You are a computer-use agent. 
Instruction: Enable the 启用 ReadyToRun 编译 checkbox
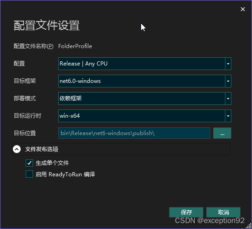click(x=29, y=174)
